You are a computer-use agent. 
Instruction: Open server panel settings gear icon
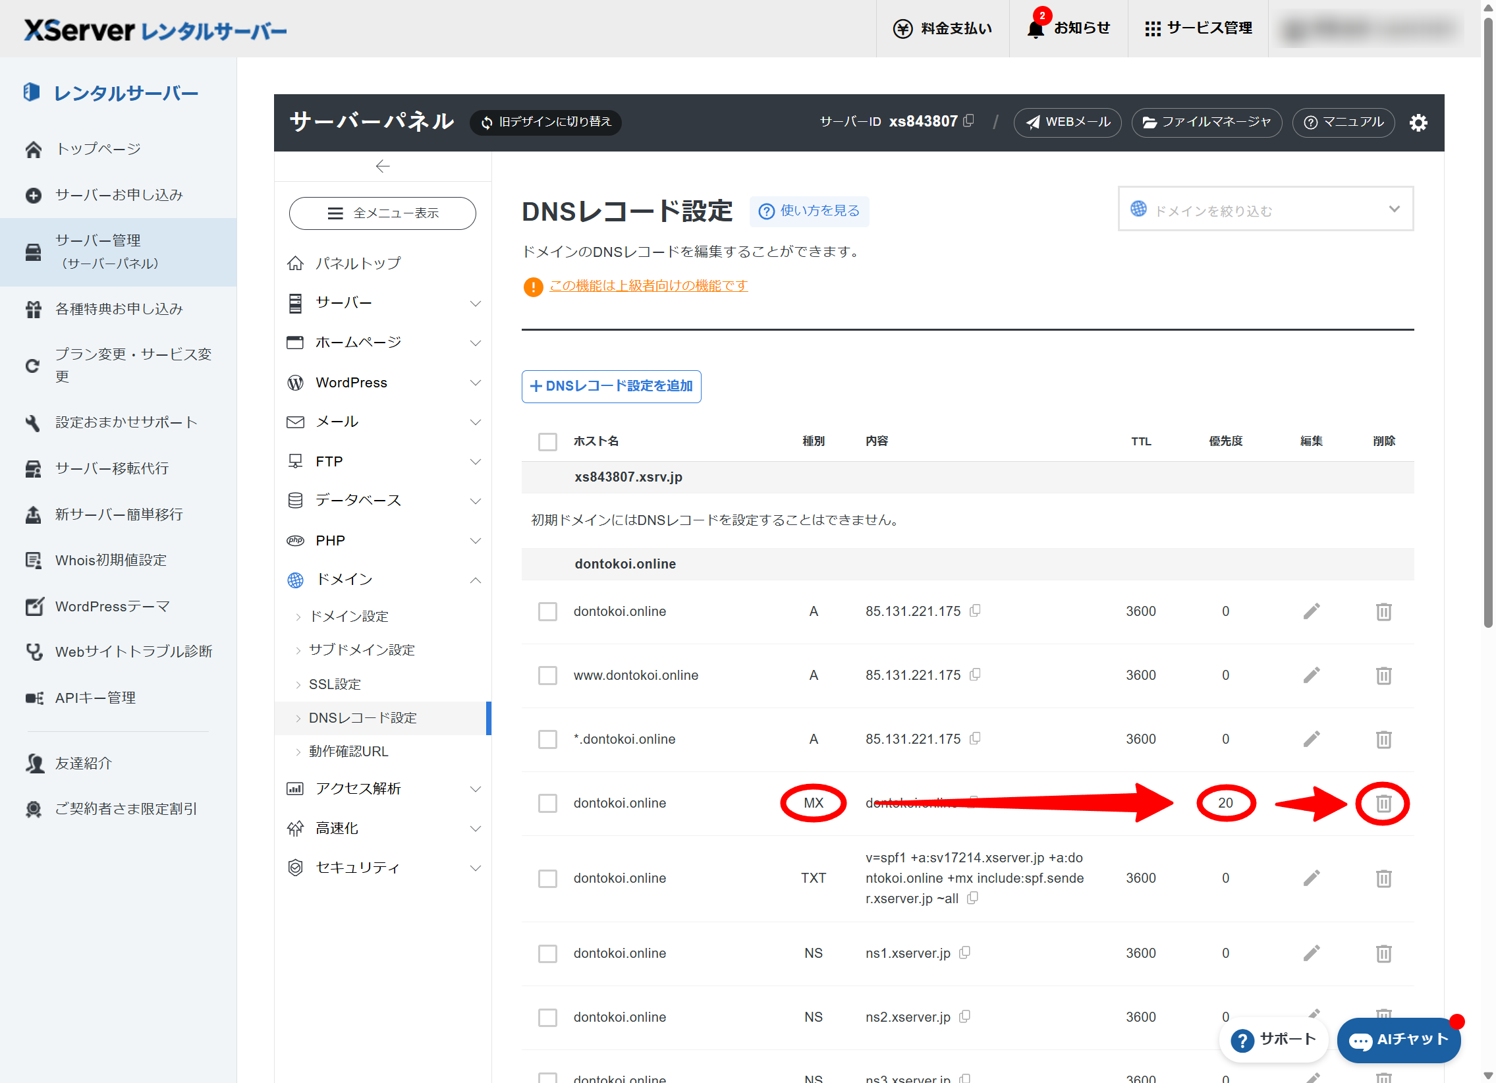(1418, 122)
